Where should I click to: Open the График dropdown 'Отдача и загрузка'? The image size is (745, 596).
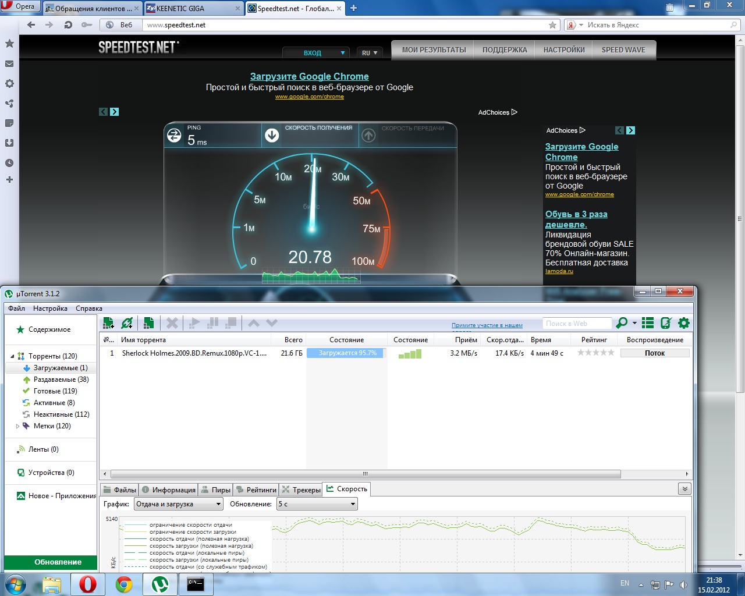pos(178,504)
